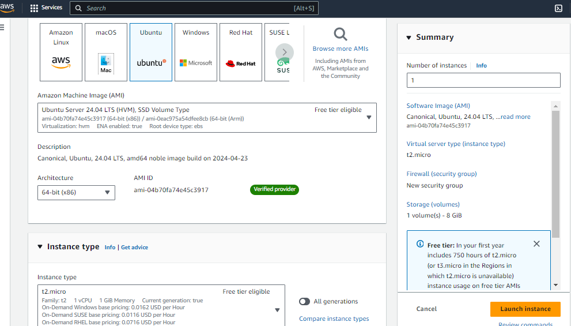Select the macOS AMI tile
571x326 pixels.
coord(106,52)
